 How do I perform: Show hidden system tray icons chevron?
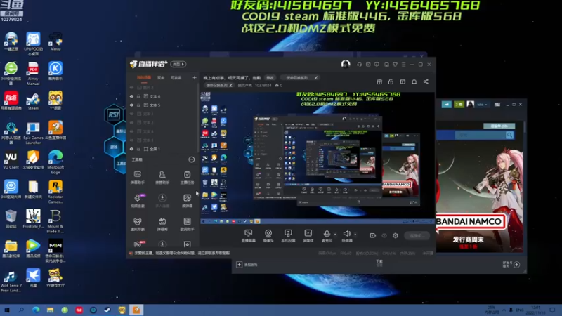[504, 310]
